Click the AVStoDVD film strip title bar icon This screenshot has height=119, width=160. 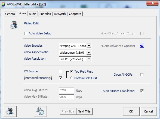(x=3, y=4)
